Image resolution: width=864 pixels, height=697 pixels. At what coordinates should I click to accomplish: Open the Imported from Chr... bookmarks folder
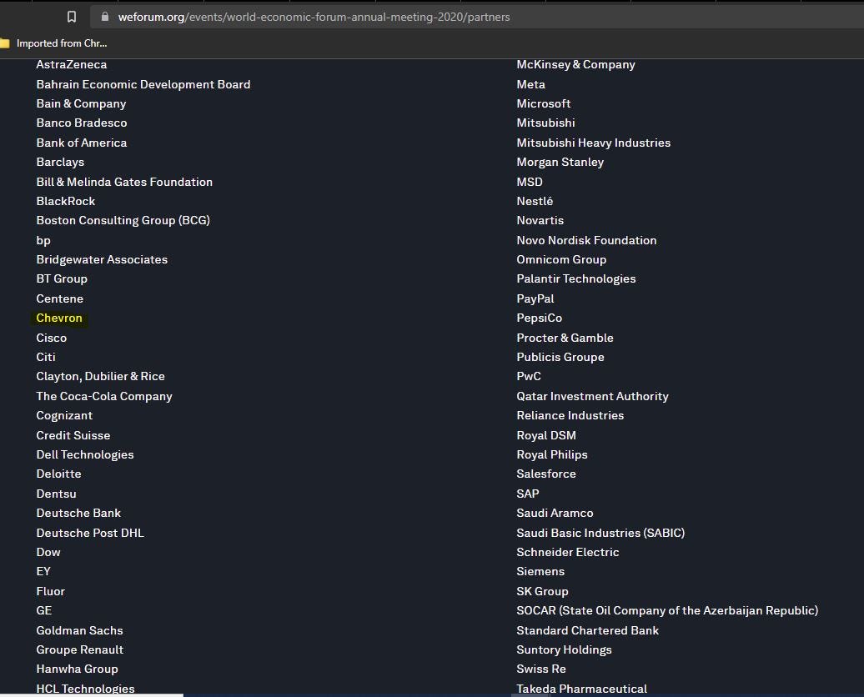53,43
